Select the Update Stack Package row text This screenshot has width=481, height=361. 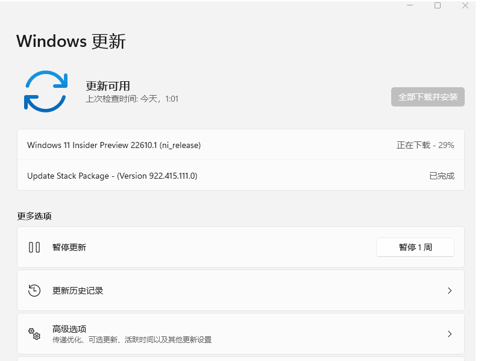coord(112,176)
